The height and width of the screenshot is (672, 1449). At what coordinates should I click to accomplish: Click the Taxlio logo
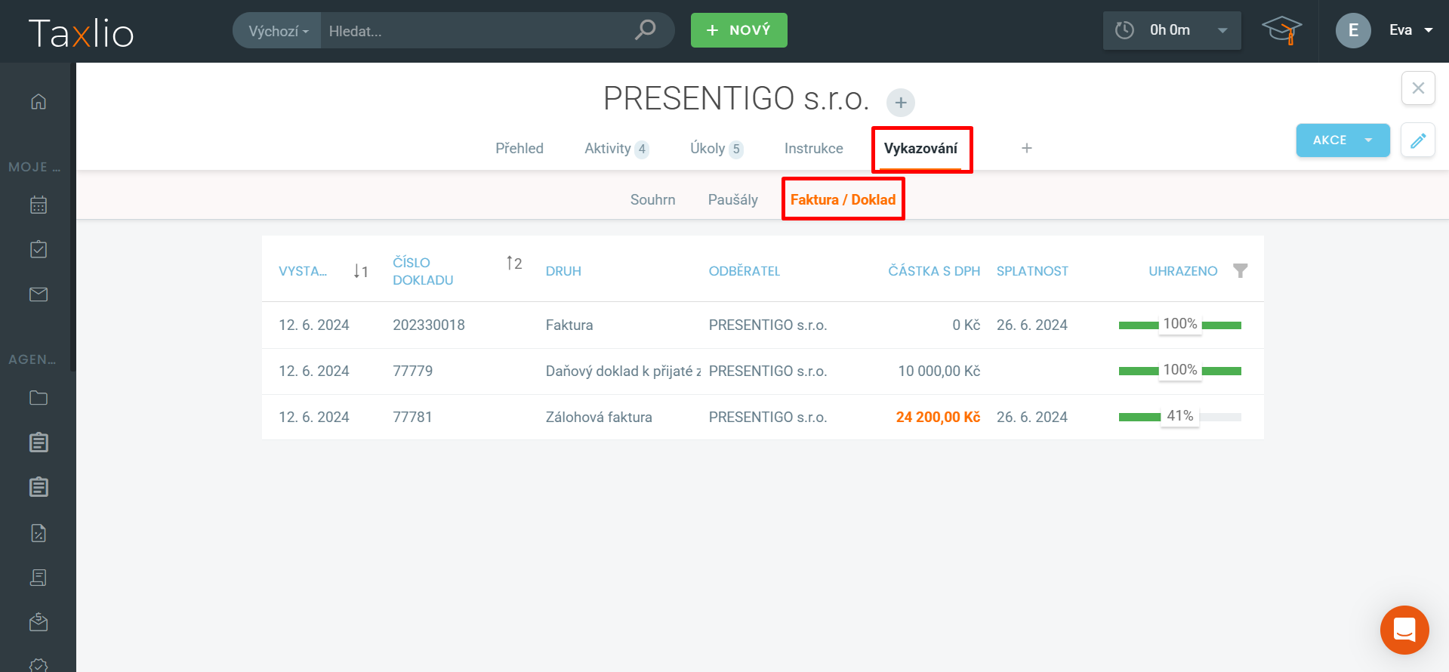[82, 33]
